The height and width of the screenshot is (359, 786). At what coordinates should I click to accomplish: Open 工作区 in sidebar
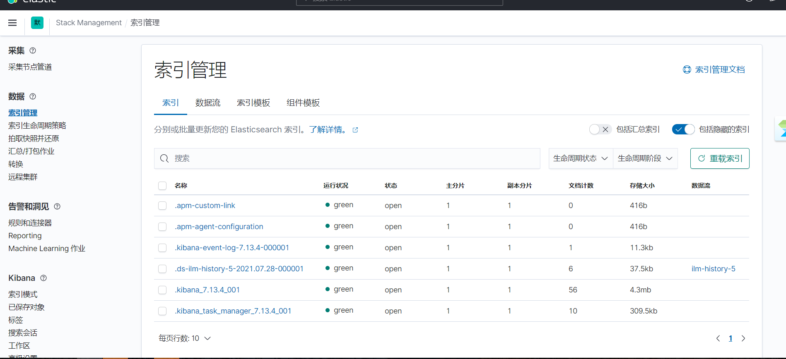[x=19, y=345]
